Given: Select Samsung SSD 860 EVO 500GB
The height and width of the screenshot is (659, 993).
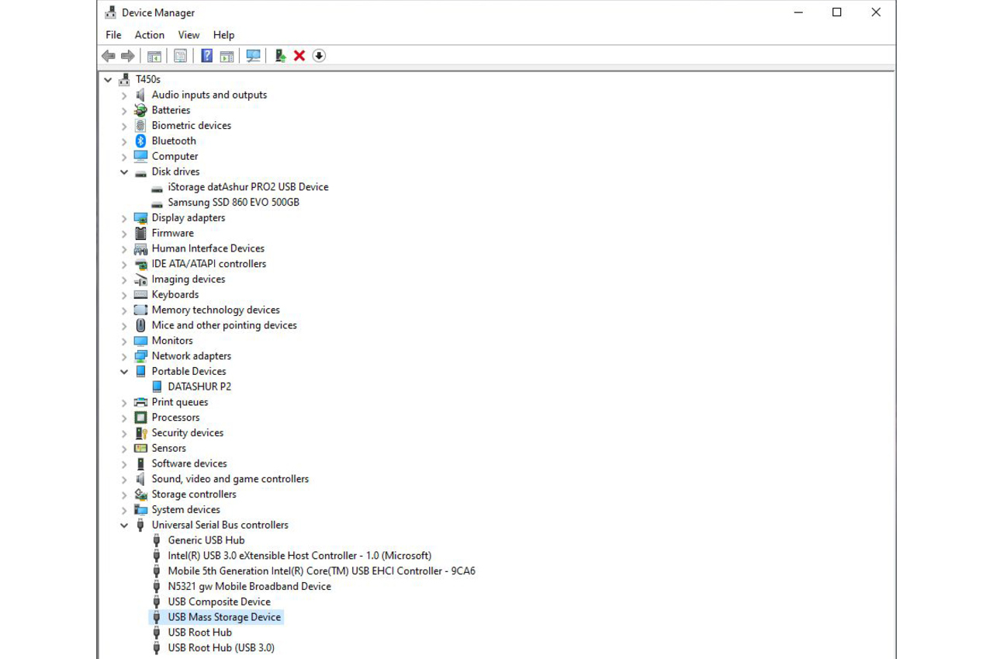Looking at the screenshot, I should [x=234, y=203].
